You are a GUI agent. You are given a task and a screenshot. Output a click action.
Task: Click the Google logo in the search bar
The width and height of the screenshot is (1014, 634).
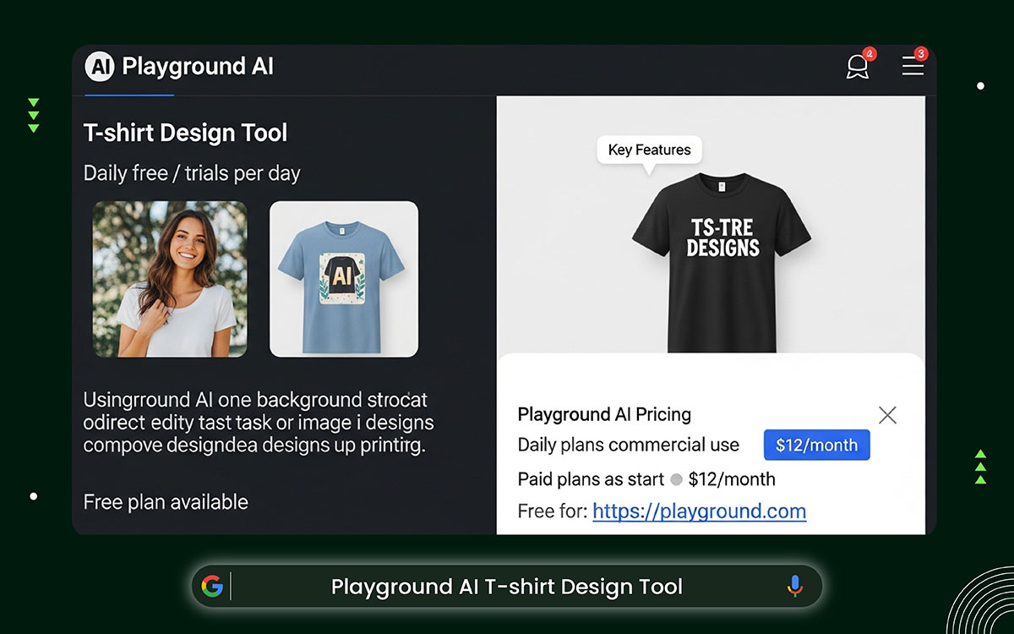click(x=214, y=586)
